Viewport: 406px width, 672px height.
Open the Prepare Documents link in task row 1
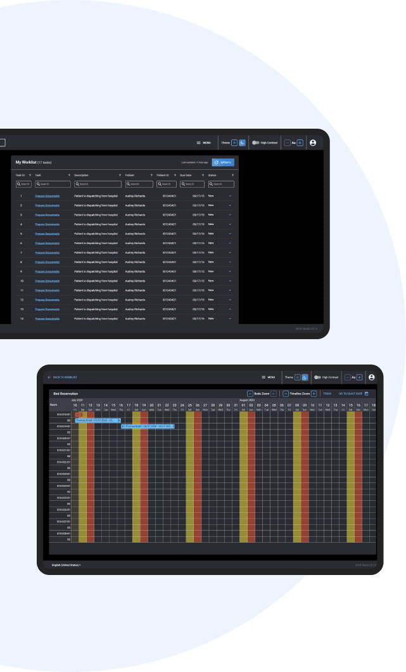[x=47, y=196]
